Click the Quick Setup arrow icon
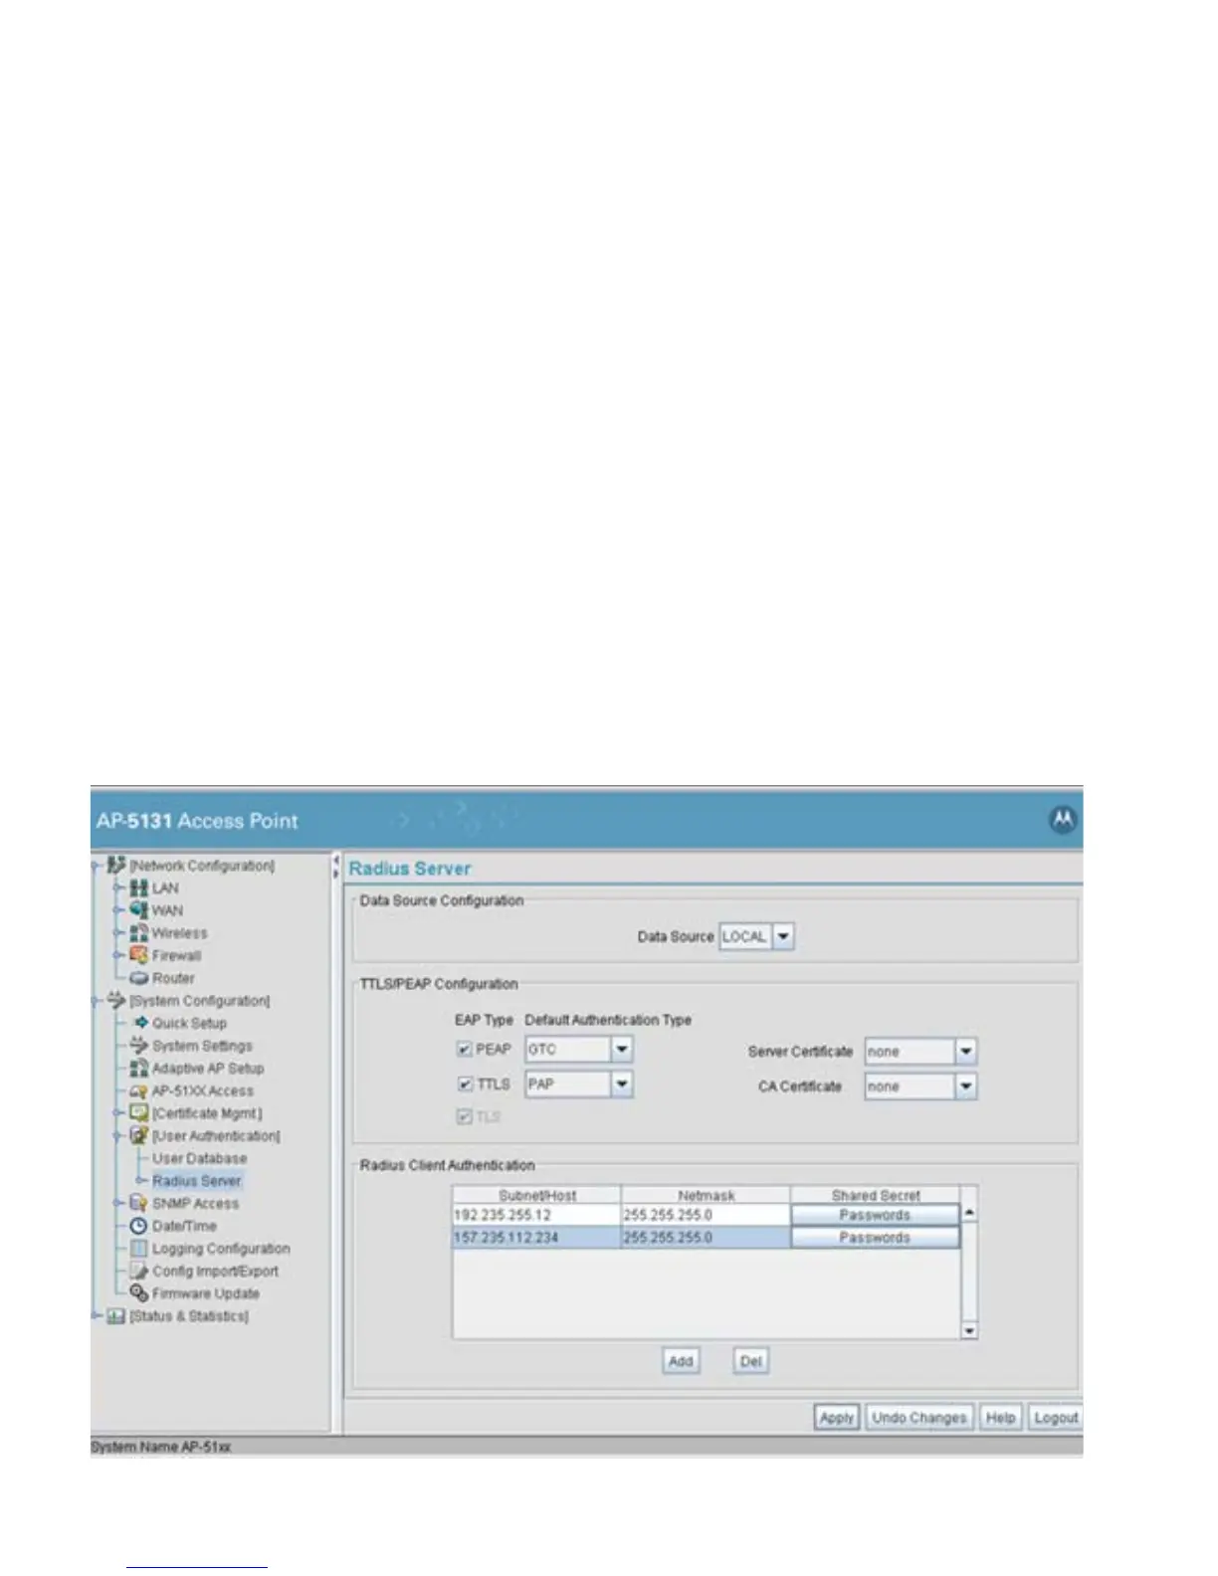Image resolution: width=1218 pixels, height=1576 pixels. [140, 1023]
